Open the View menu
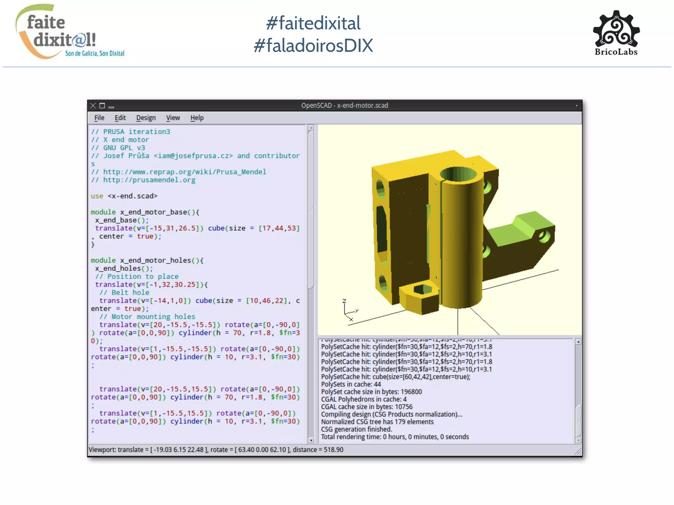674x505 pixels. [173, 118]
